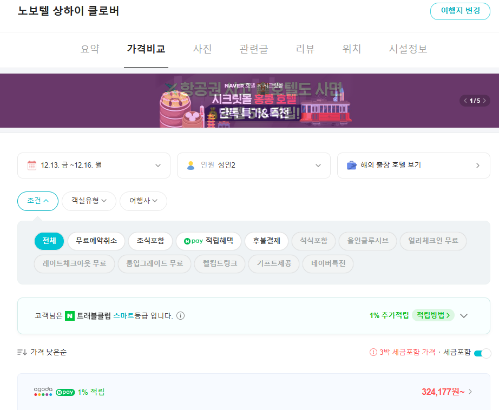Viewport: 499px width, 410px height.
Task: Toggle the 후불결제 filter
Action: [266, 241]
